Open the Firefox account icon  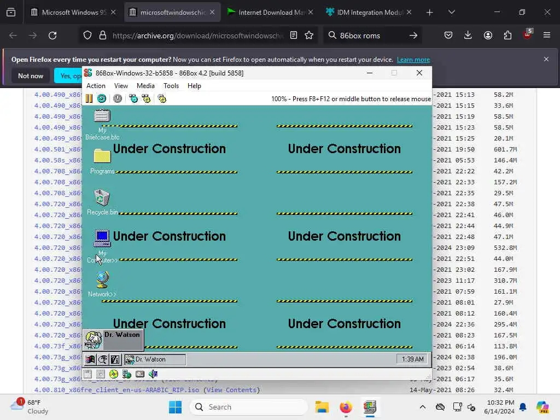pyautogui.click(x=488, y=35)
